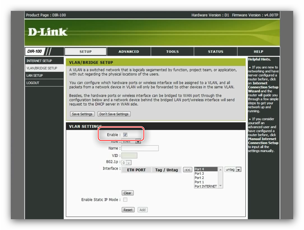Click LOGOUT in sidebar

click(x=44, y=83)
